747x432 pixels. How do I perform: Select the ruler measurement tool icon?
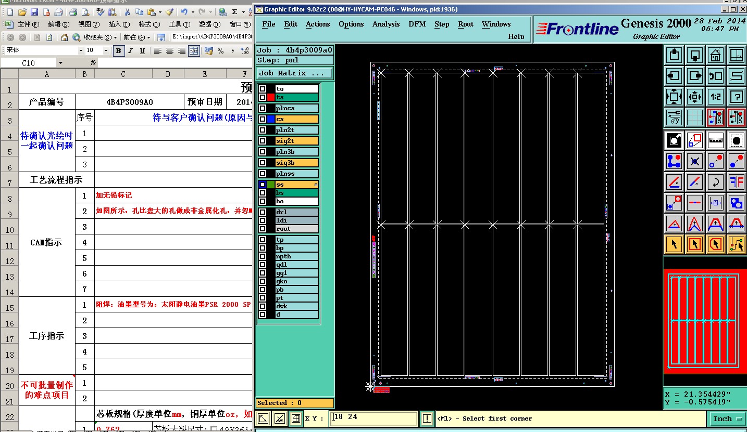715,140
